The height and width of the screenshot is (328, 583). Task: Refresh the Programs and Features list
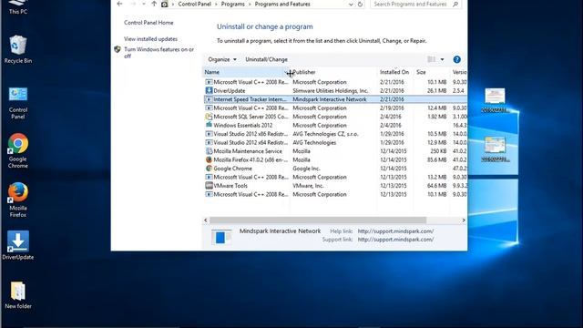point(360,4)
